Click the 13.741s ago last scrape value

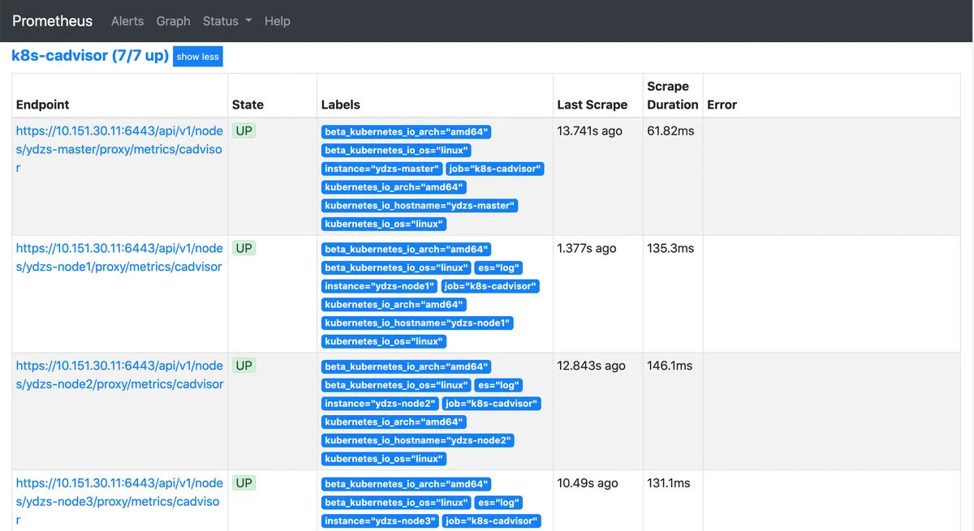(590, 131)
